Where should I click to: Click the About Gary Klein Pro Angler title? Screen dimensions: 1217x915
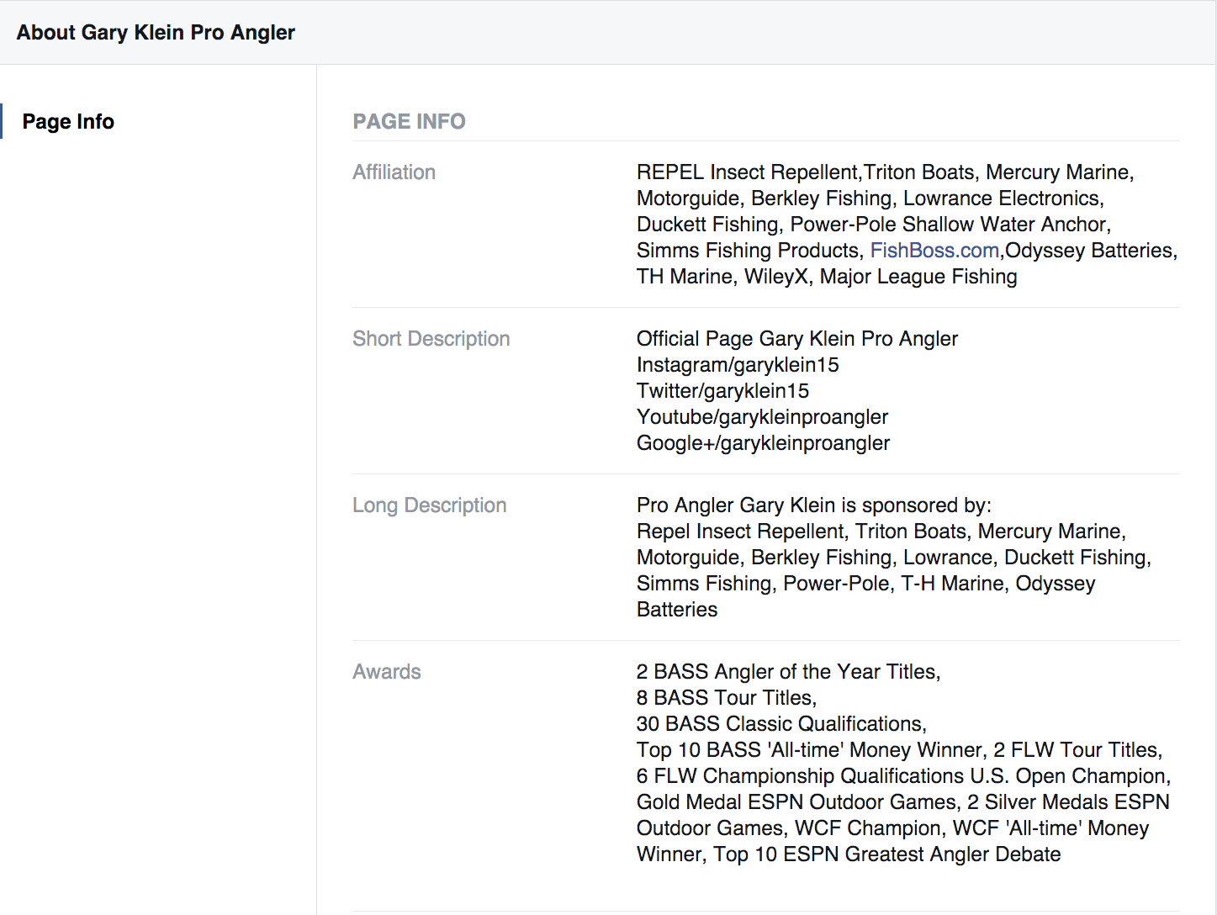156,32
